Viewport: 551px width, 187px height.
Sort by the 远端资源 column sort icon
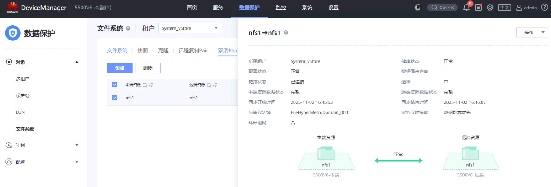(x=215, y=85)
